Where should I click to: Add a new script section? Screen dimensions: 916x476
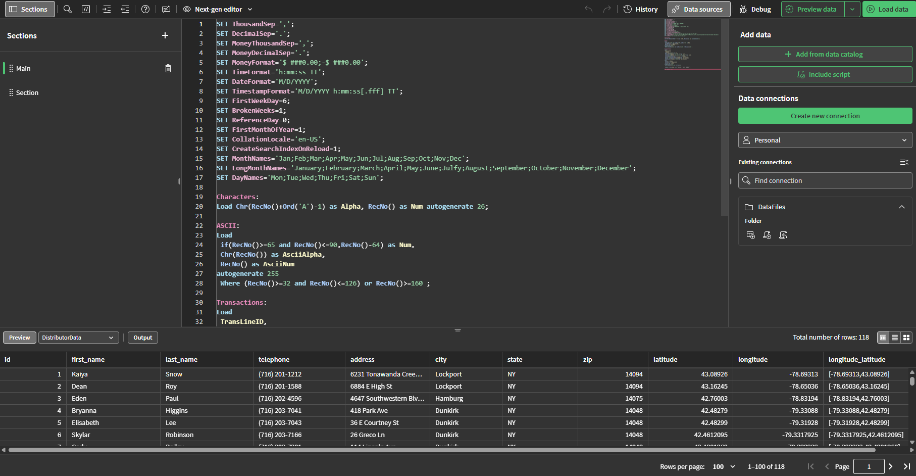[165, 35]
